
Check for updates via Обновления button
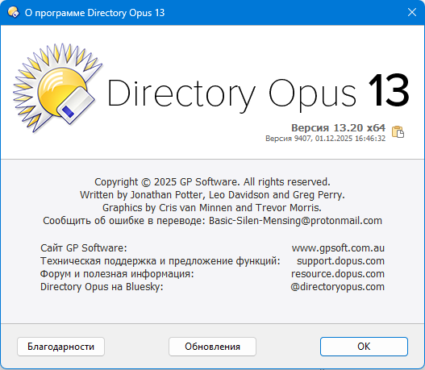tap(212, 347)
